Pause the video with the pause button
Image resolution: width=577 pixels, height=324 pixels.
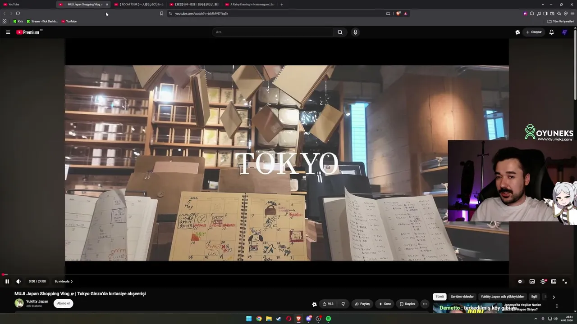7,281
